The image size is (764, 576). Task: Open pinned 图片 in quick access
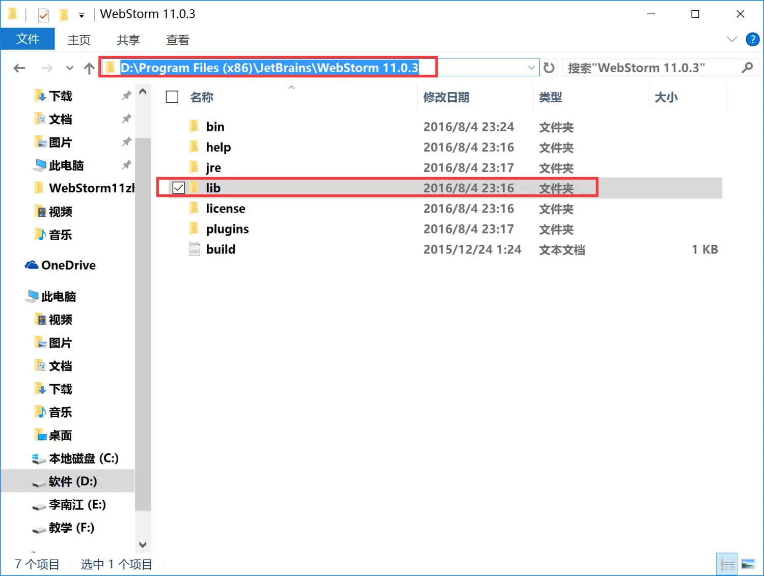[61, 142]
